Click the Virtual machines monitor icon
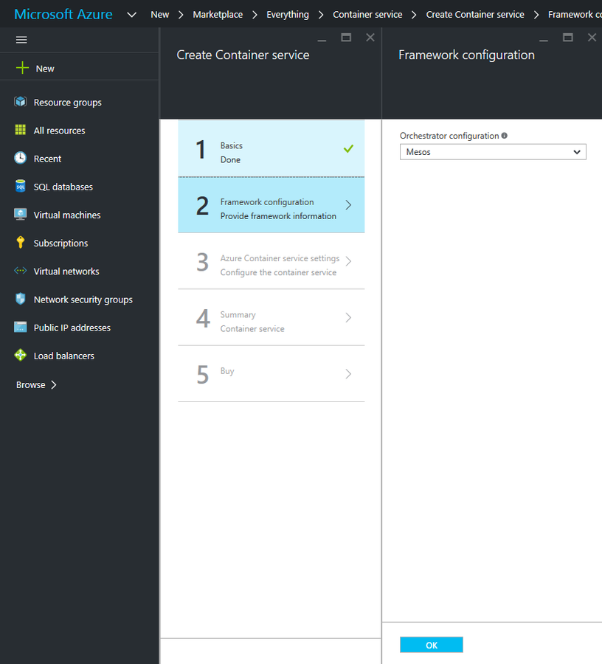The width and height of the screenshot is (602, 664). 21,214
